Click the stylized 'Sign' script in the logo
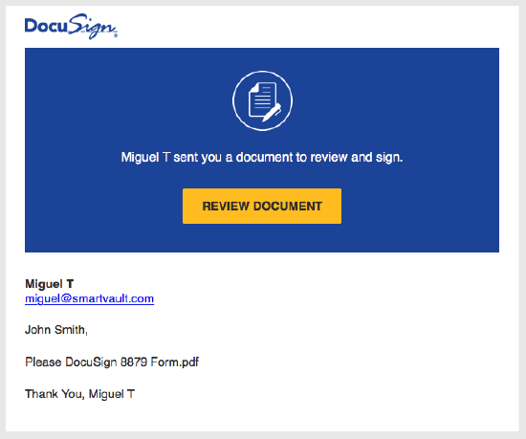526x439 pixels. pos(93,27)
